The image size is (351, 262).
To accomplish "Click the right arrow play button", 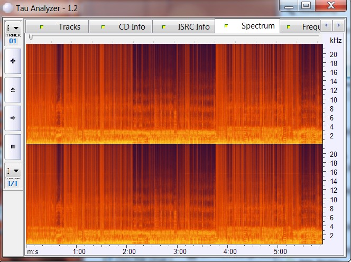I will pos(13,118).
